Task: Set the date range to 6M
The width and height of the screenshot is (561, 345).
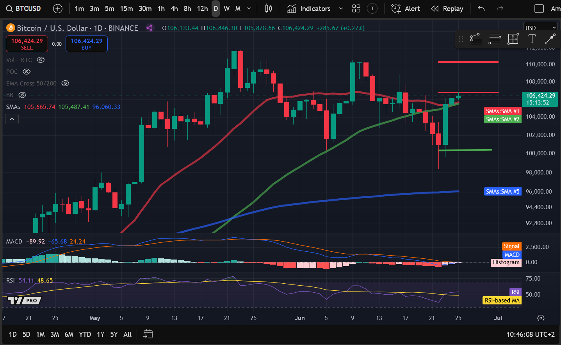Action: point(69,334)
